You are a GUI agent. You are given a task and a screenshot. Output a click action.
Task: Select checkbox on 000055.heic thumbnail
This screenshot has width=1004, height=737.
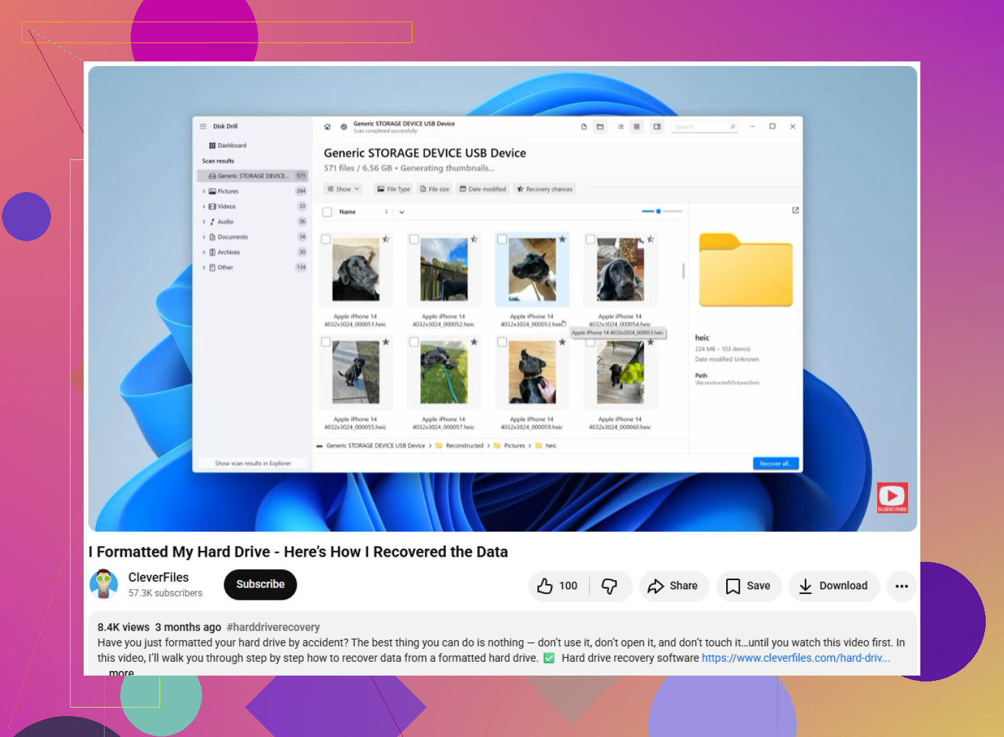click(326, 342)
